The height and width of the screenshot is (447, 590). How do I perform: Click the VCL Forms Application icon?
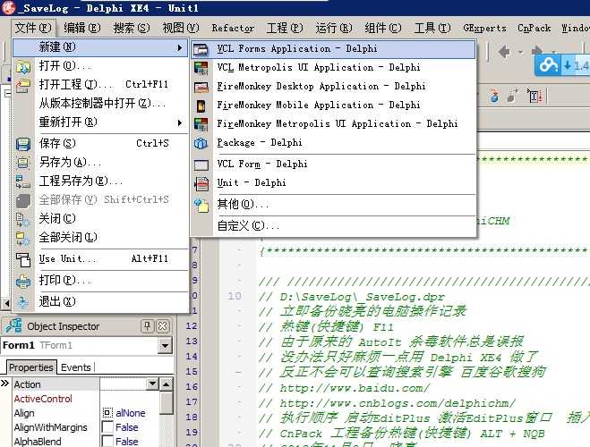coord(201,49)
